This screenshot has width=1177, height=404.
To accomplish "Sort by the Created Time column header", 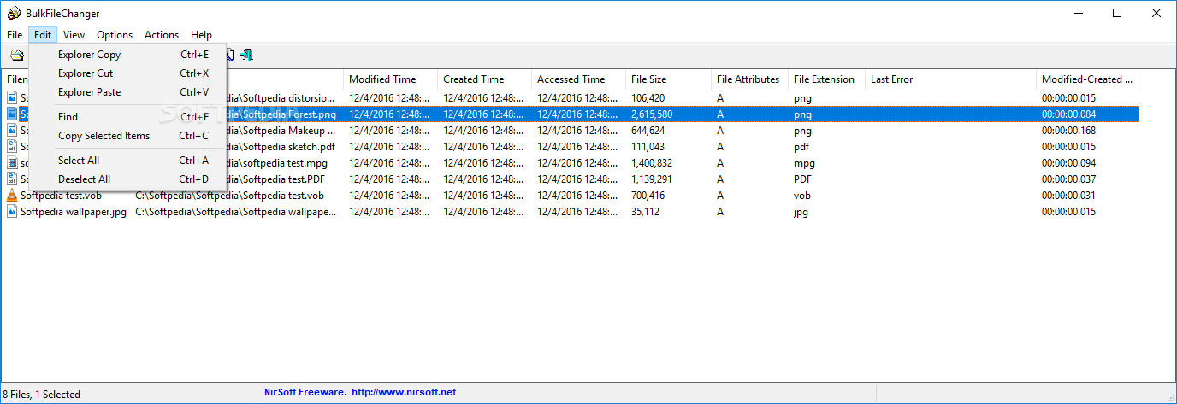I will pos(484,79).
